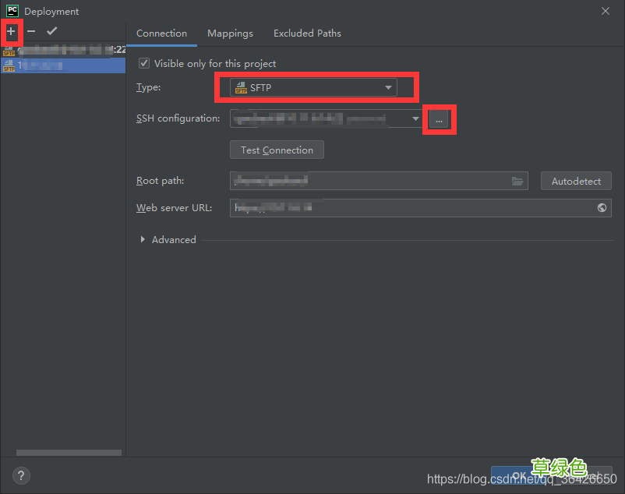Toggle Visible only for this project
Screen dimensions: 625x494
tap(143, 63)
